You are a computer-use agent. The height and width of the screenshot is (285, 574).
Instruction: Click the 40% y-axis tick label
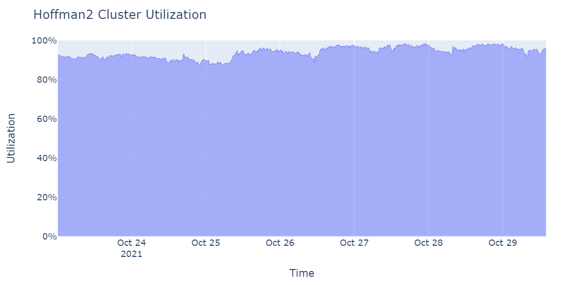tap(47, 158)
